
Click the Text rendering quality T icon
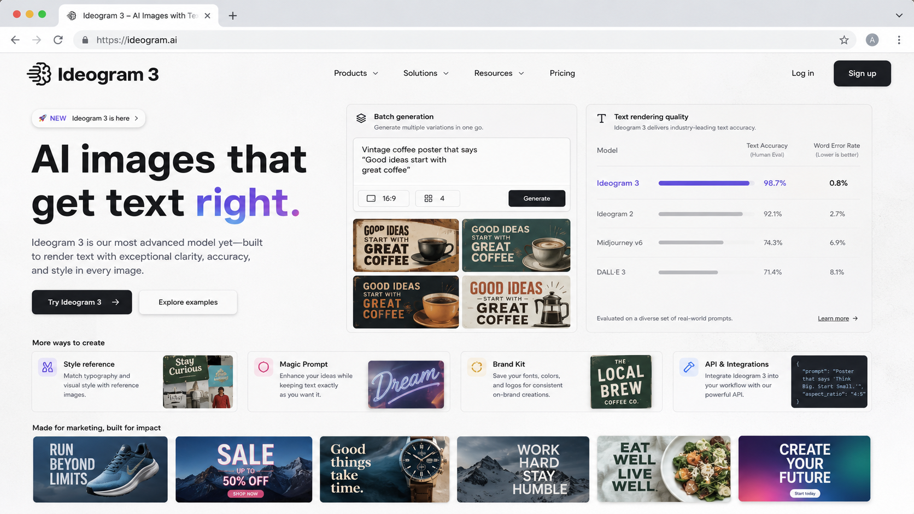click(601, 119)
